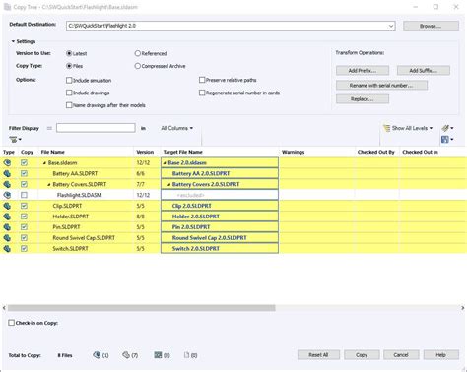Uncheck Copy for Battery AA.SLDPRT

click(24, 173)
